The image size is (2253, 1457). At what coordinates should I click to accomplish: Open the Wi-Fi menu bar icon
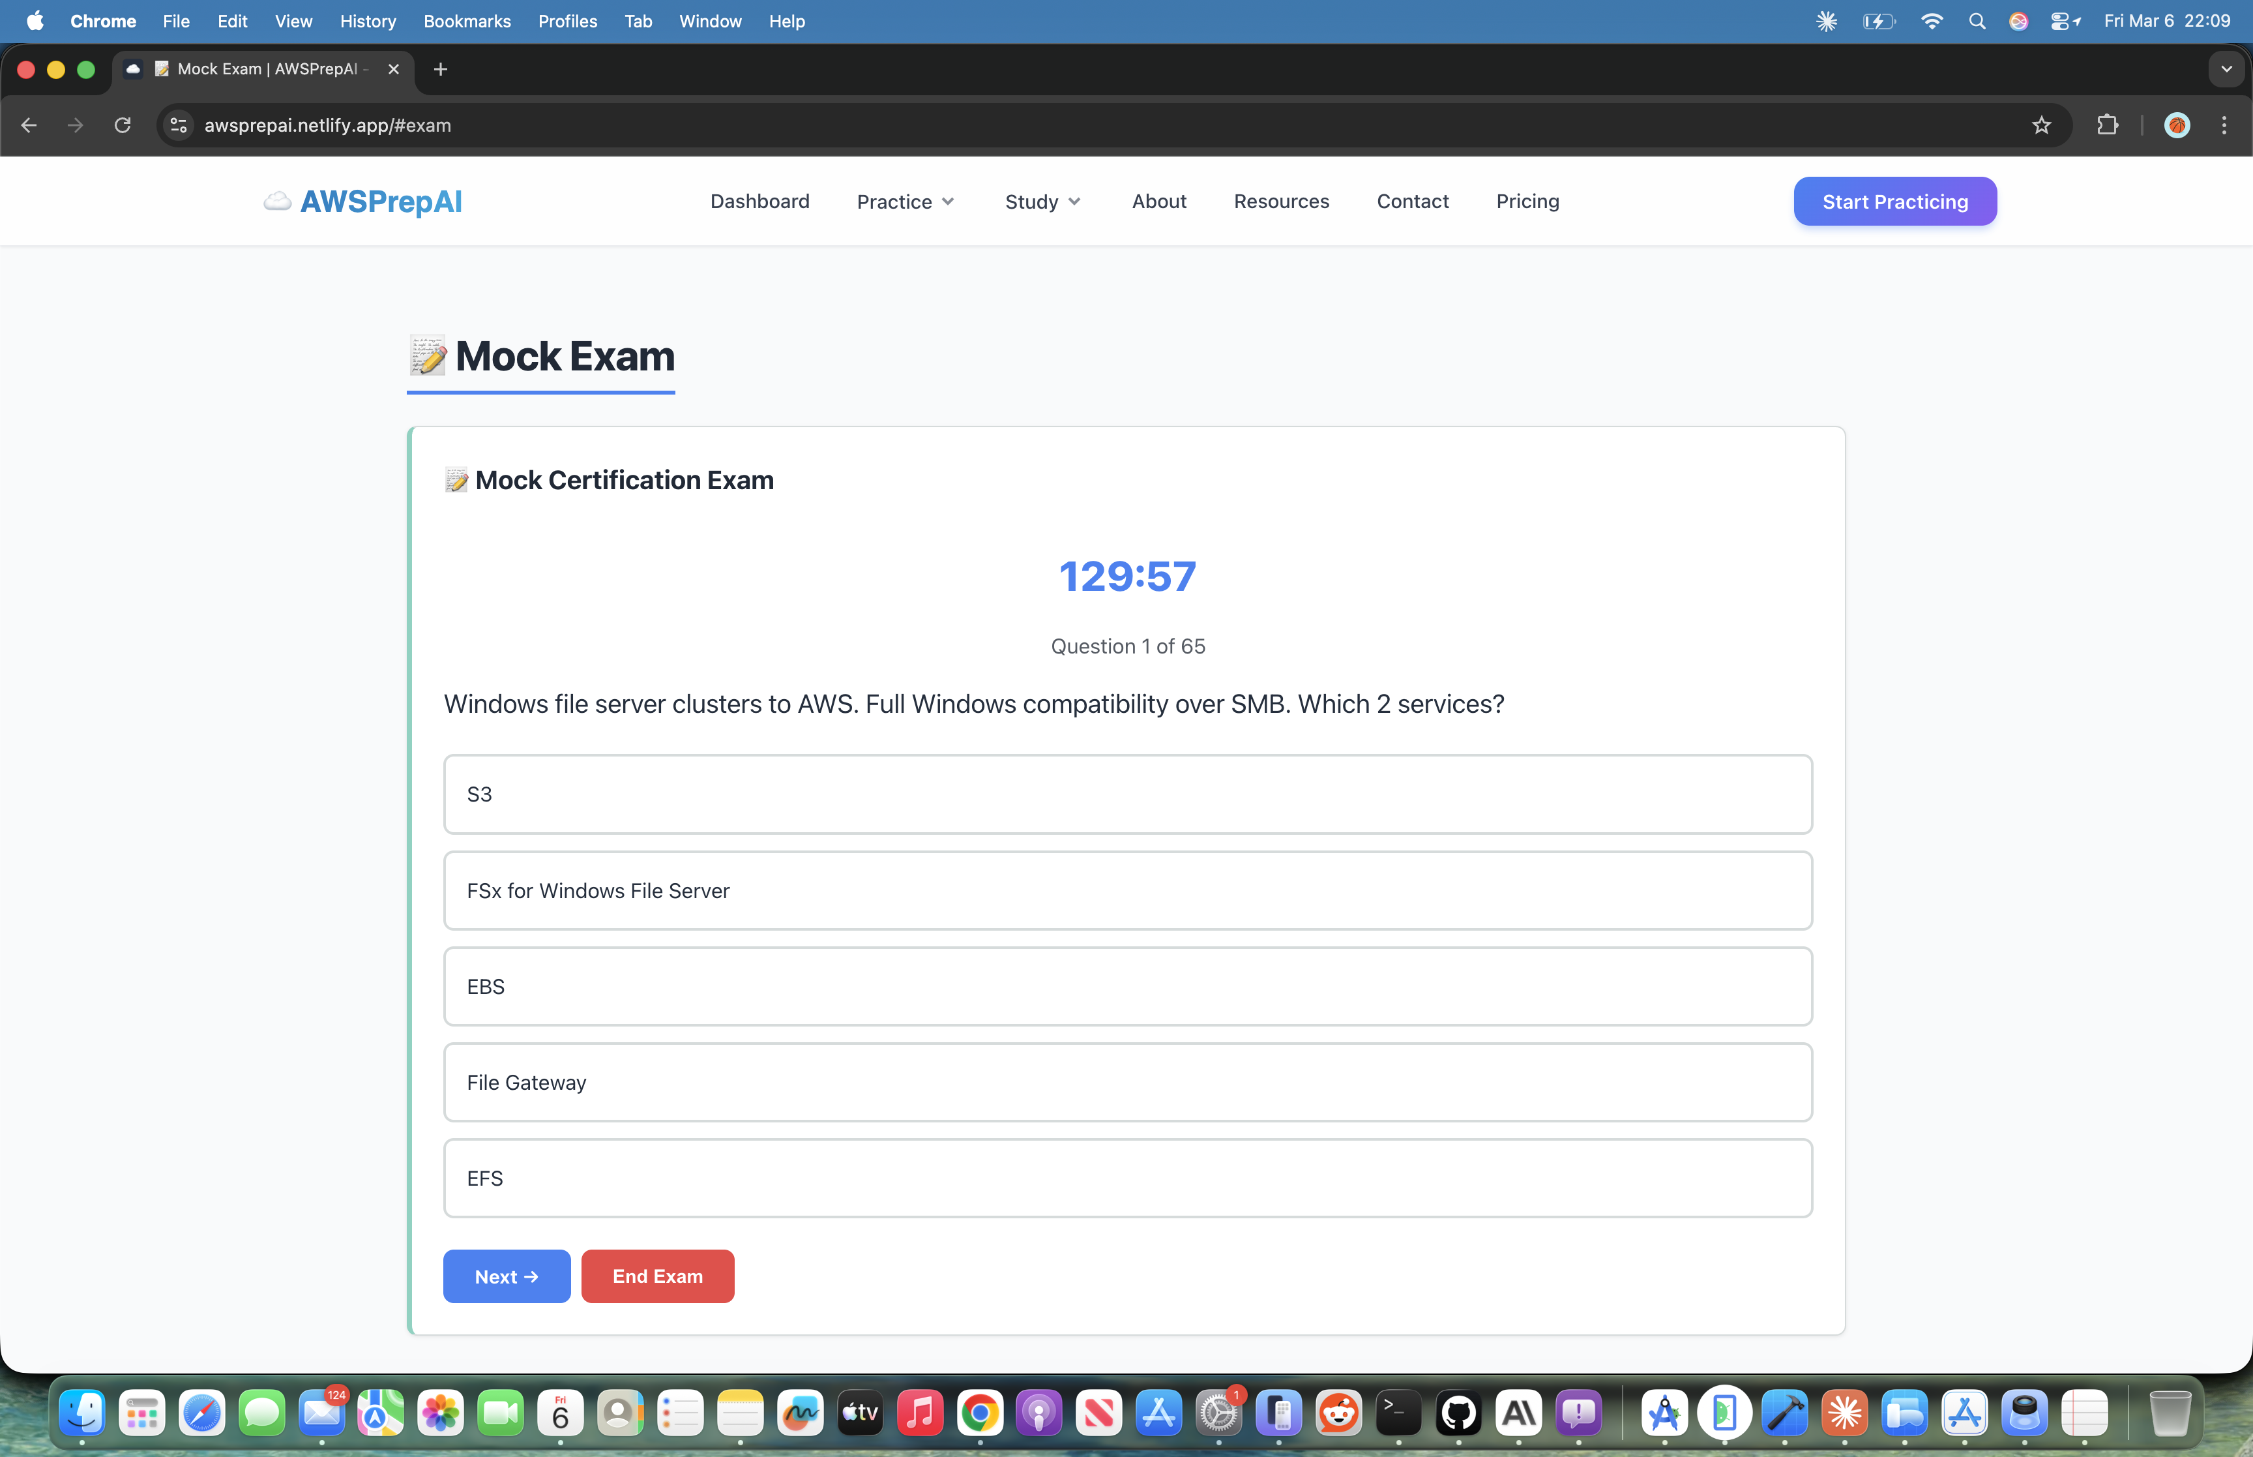pyautogui.click(x=1932, y=20)
